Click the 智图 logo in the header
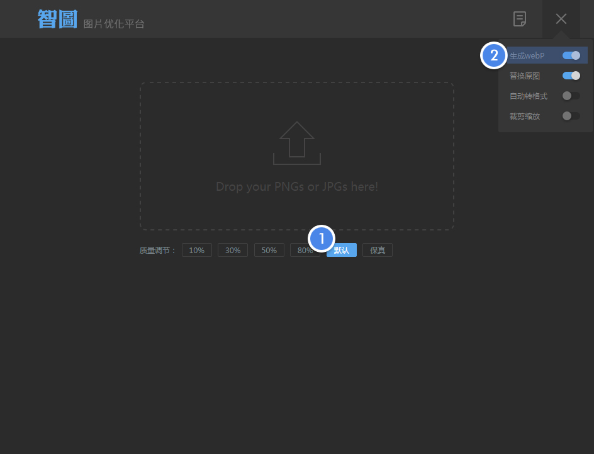The width and height of the screenshot is (594, 454). [57, 19]
